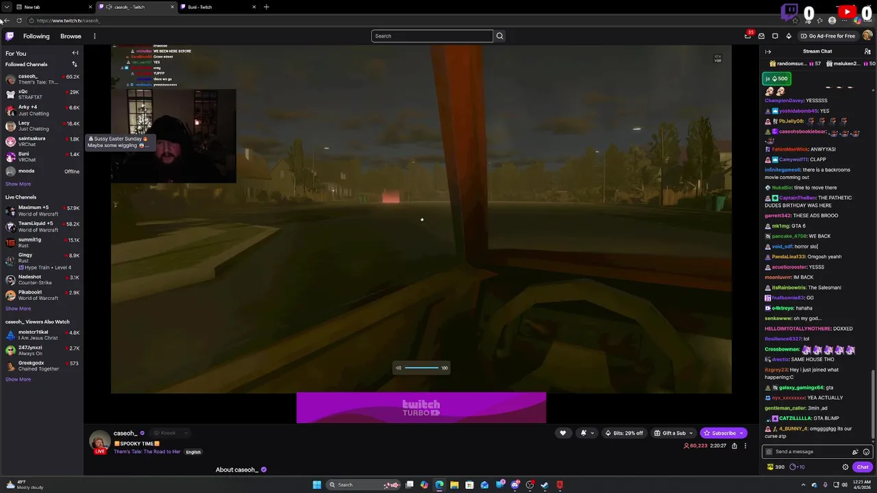Show more Viewers Also Watch channels
The image size is (877, 493).
18,379
